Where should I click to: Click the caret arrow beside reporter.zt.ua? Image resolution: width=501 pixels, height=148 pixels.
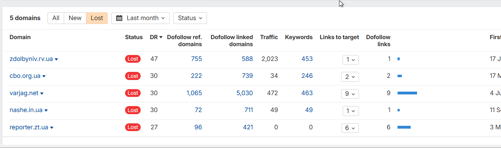click(52, 128)
